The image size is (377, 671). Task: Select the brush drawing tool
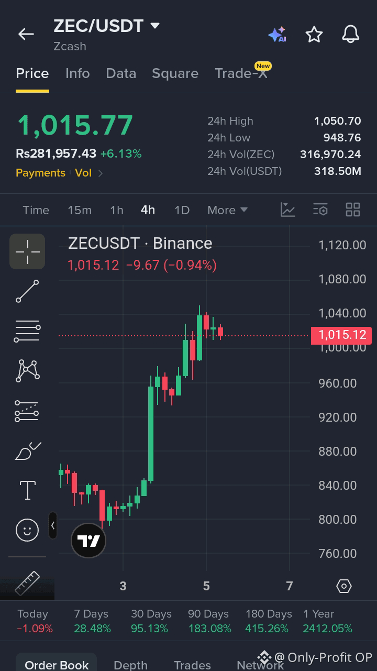tap(28, 451)
